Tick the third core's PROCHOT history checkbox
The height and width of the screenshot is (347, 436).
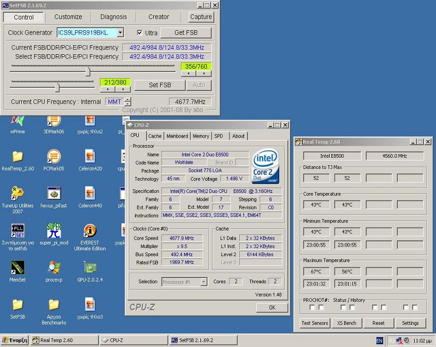384,307
